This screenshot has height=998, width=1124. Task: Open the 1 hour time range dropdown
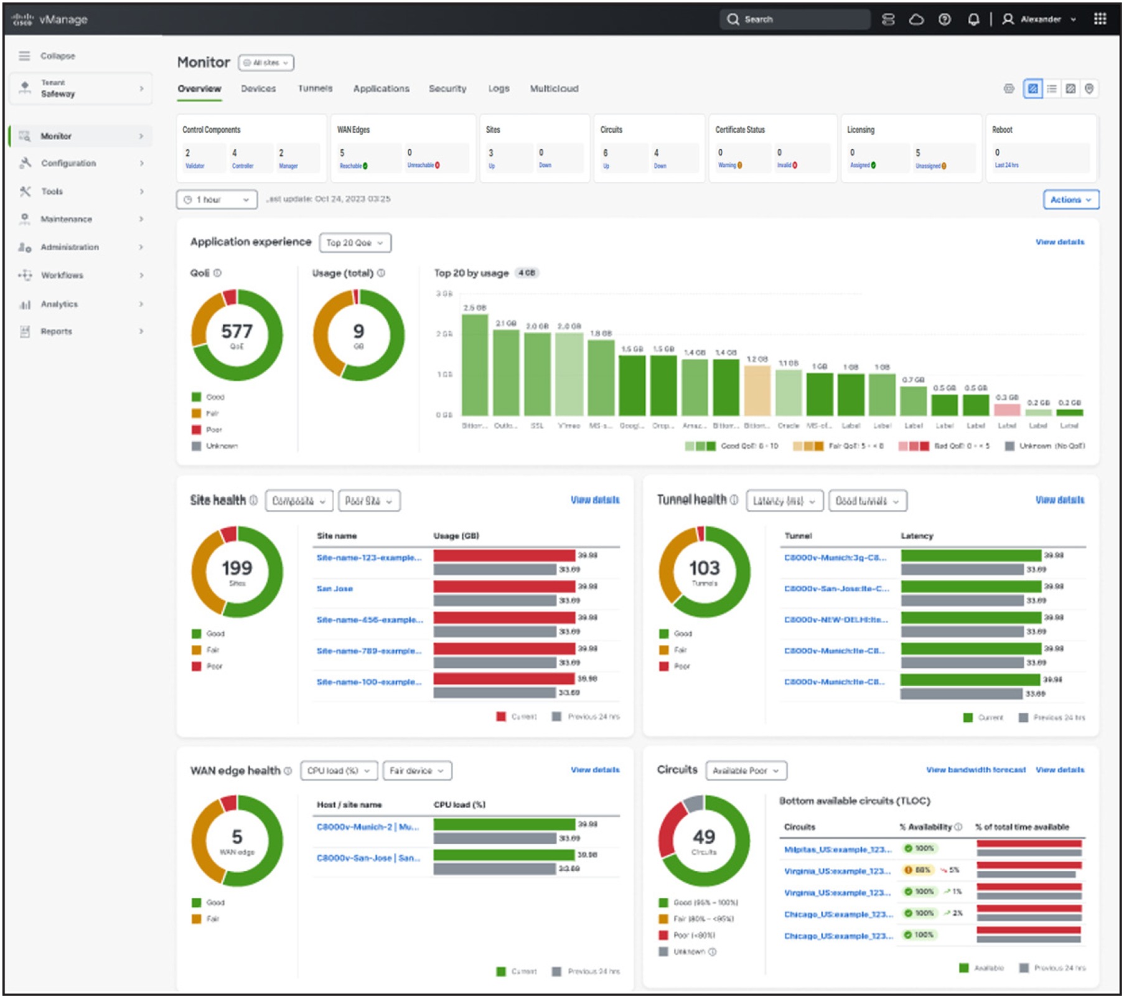coord(217,200)
